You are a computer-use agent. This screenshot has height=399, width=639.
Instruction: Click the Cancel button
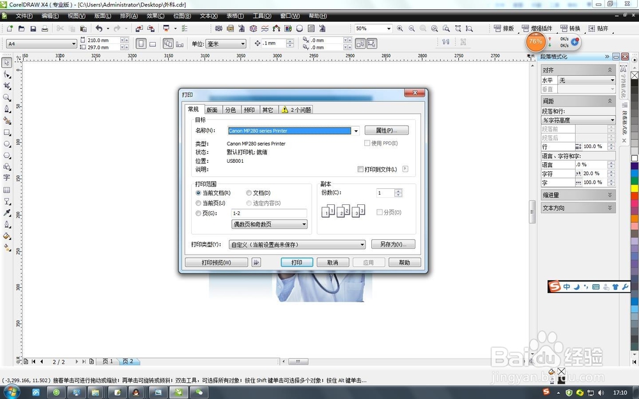click(x=332, y=262)
